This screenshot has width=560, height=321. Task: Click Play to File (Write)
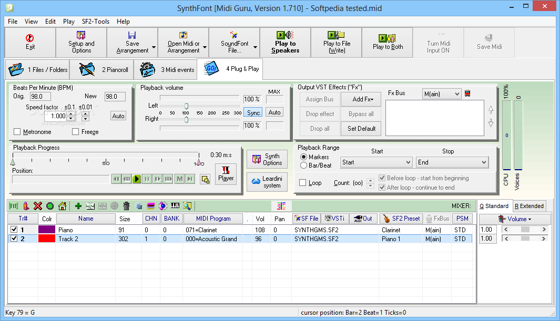tap(337, 43)
